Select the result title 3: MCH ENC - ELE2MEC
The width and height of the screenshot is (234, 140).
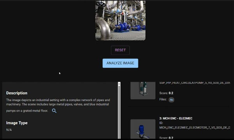(176, 119)
